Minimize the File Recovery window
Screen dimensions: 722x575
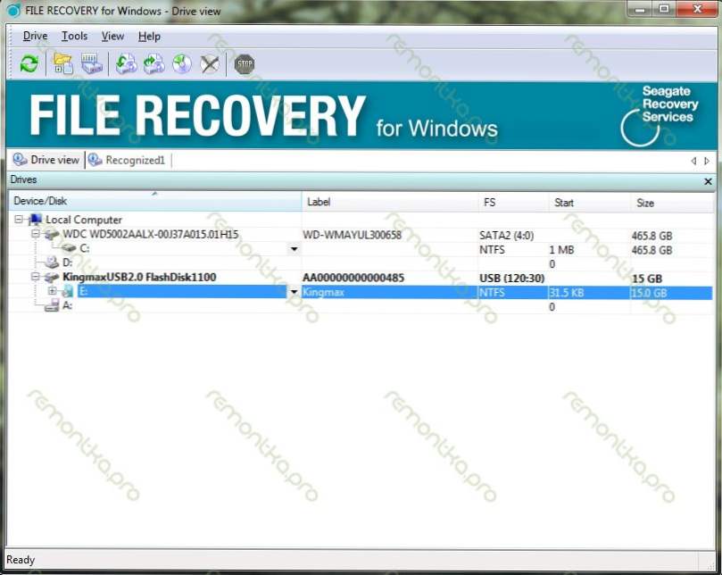pyautogui.click(x=640, y=9)
